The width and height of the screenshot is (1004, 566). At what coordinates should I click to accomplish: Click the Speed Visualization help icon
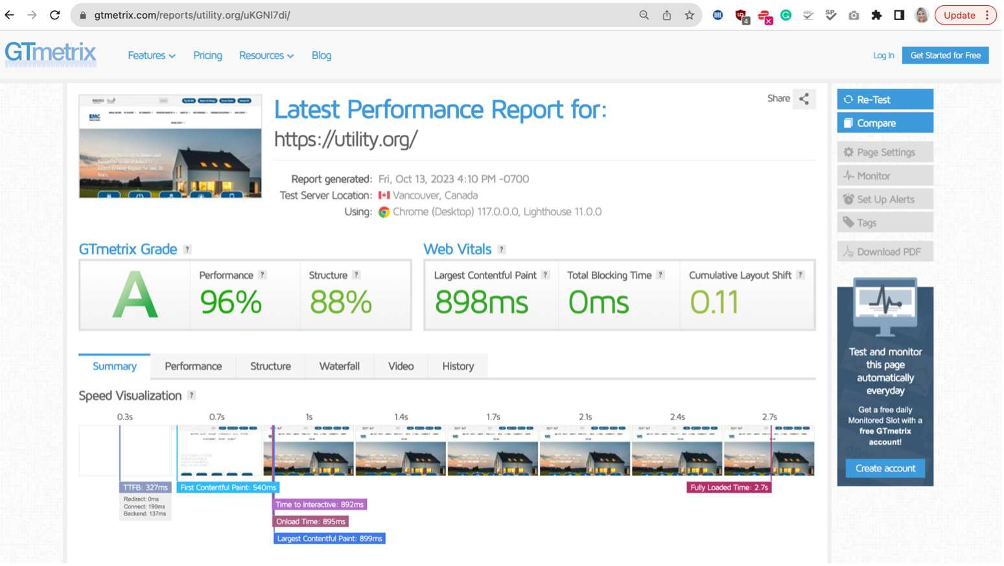click(191, 395)
